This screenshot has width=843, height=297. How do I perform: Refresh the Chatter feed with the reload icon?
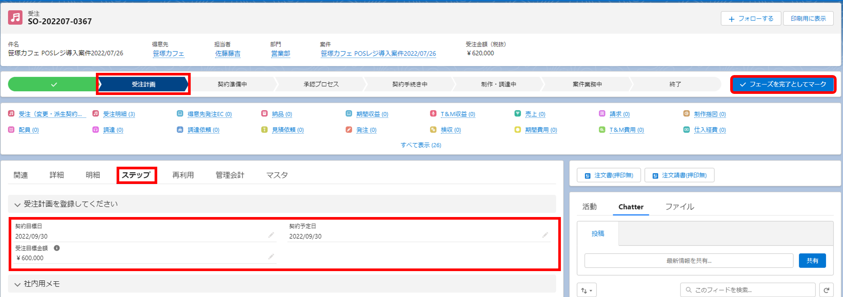(x=826, y=290)
